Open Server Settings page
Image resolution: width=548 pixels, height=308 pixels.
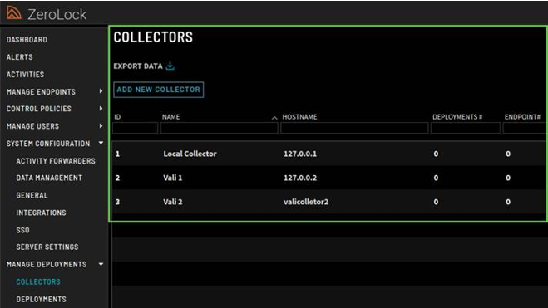pyautogui.click(x=47, y=247)
